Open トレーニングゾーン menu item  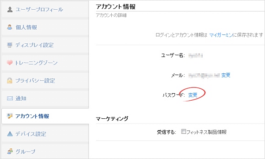tap(45, 63)
